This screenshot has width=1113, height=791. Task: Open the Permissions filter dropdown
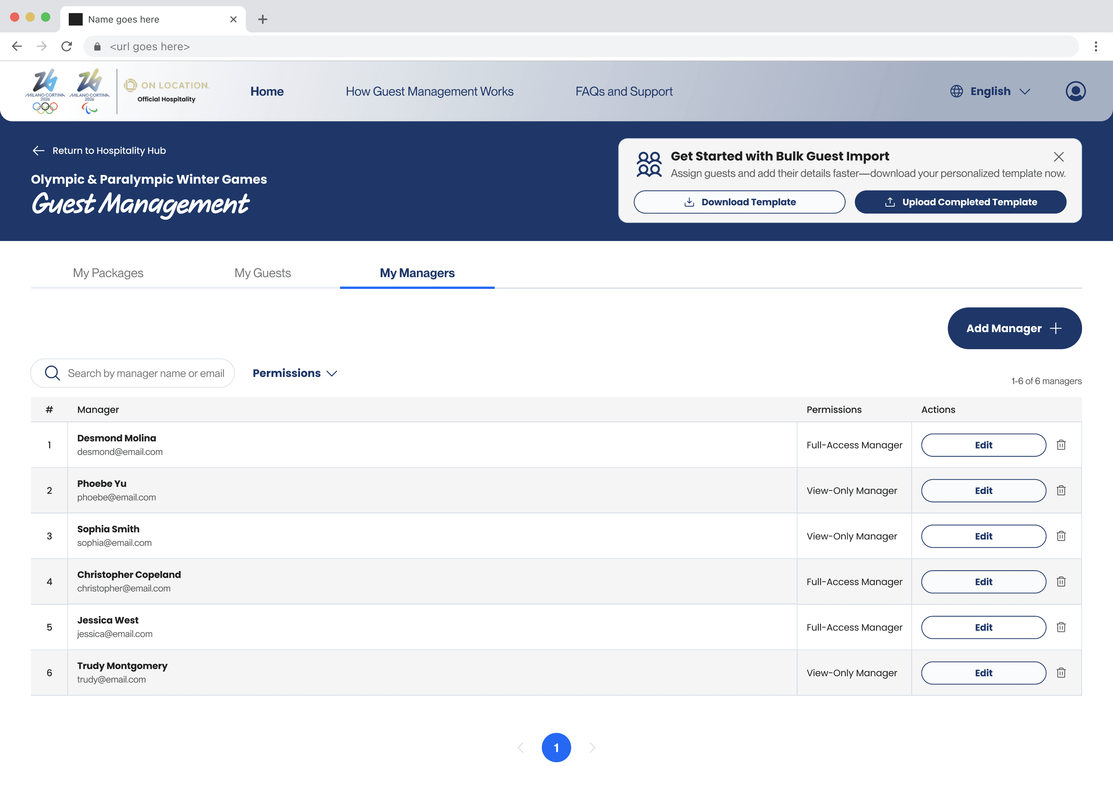point(294,373)
